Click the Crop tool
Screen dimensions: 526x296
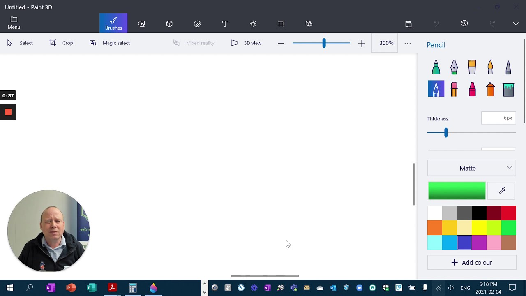(x=61, y=43)
